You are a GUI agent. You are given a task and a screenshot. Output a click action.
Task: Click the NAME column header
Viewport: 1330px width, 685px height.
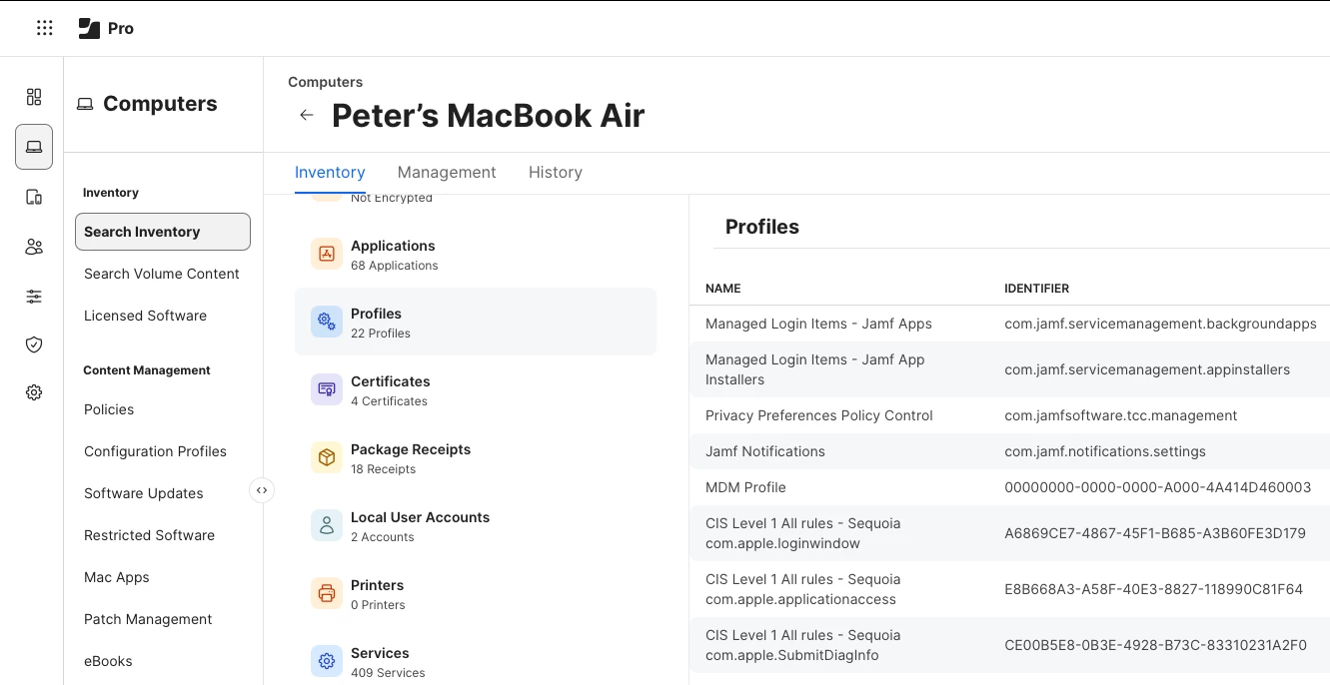(x=723, y=289)
